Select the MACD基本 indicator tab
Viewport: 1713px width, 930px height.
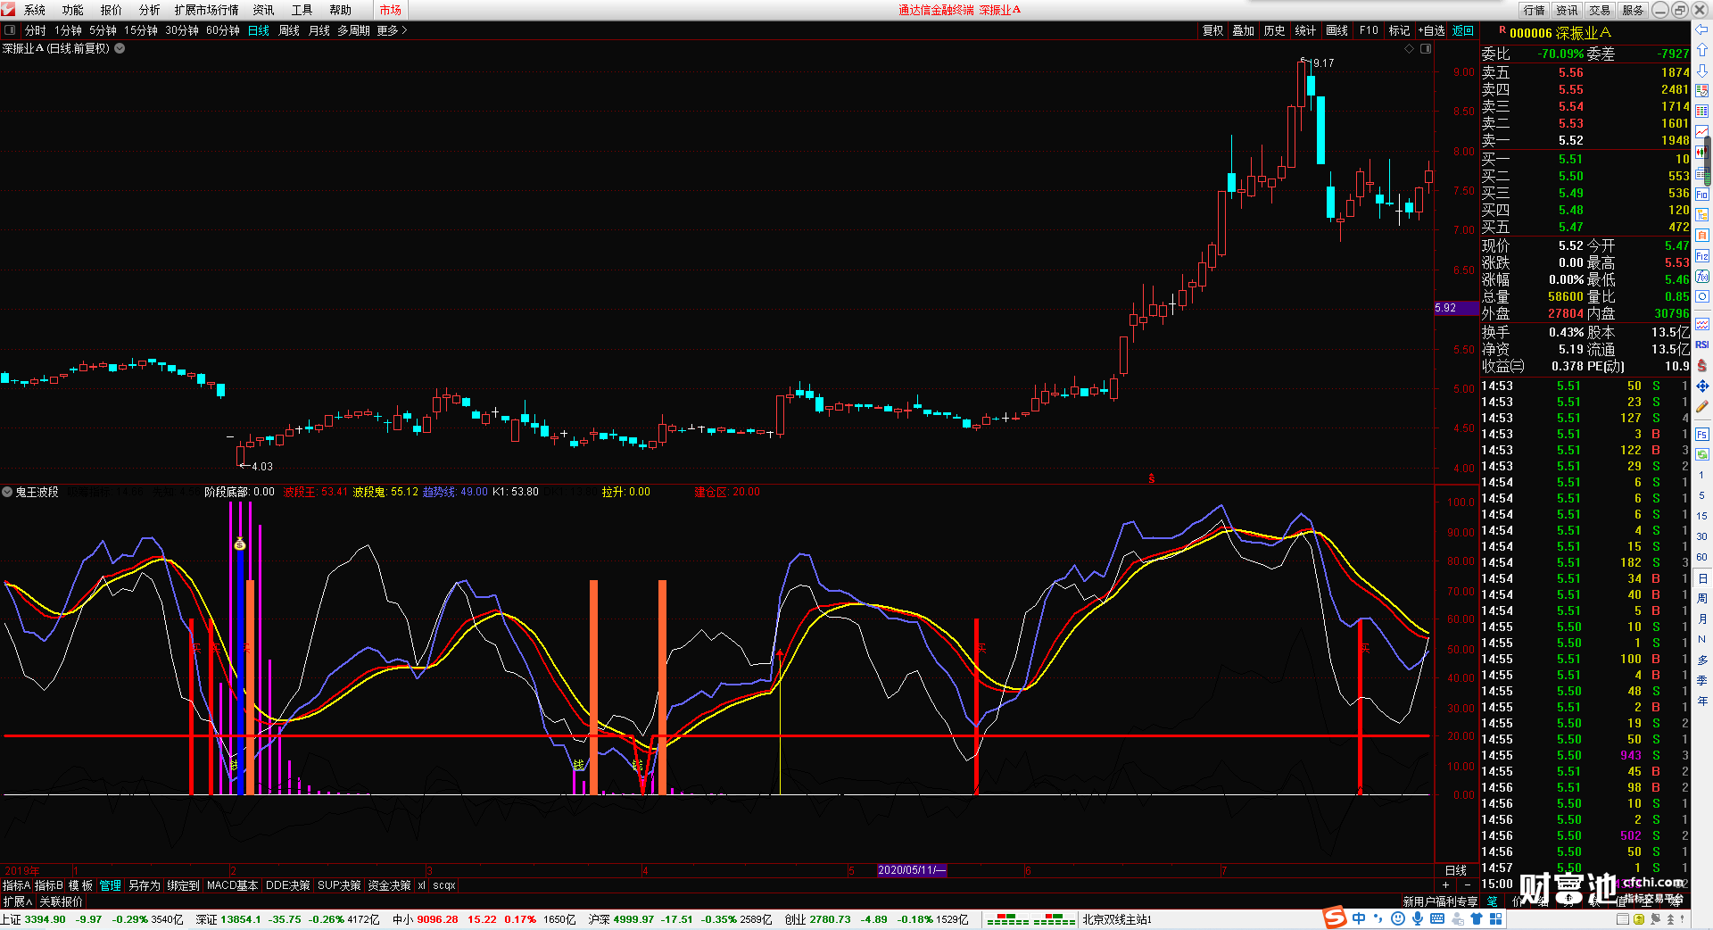(x=232, y=885)
